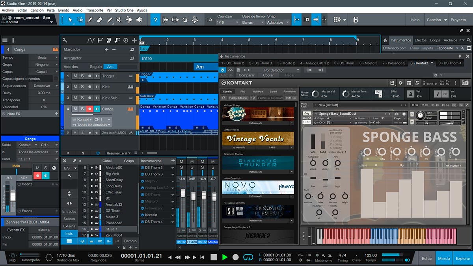This screenshot has width=473, height=266.
Task: Open the track list hamburger icon
Action: (5, 40)
